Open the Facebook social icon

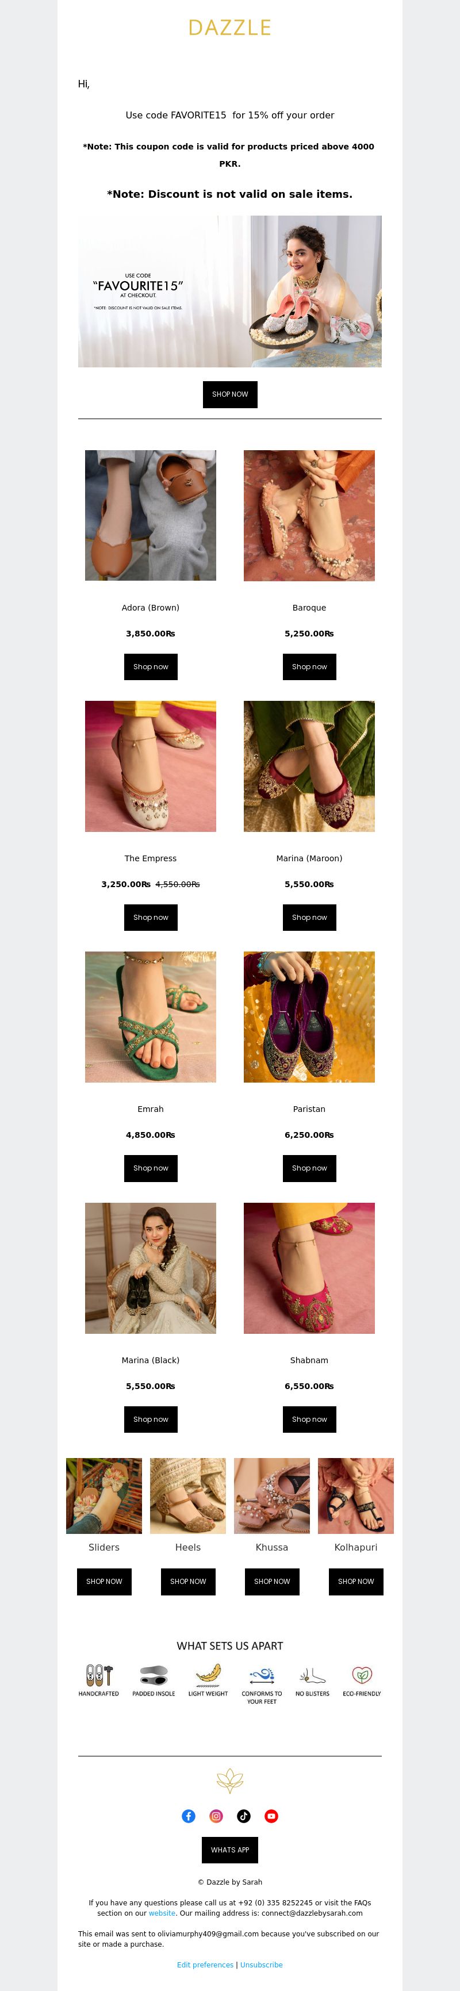[x=189, y=1816]
